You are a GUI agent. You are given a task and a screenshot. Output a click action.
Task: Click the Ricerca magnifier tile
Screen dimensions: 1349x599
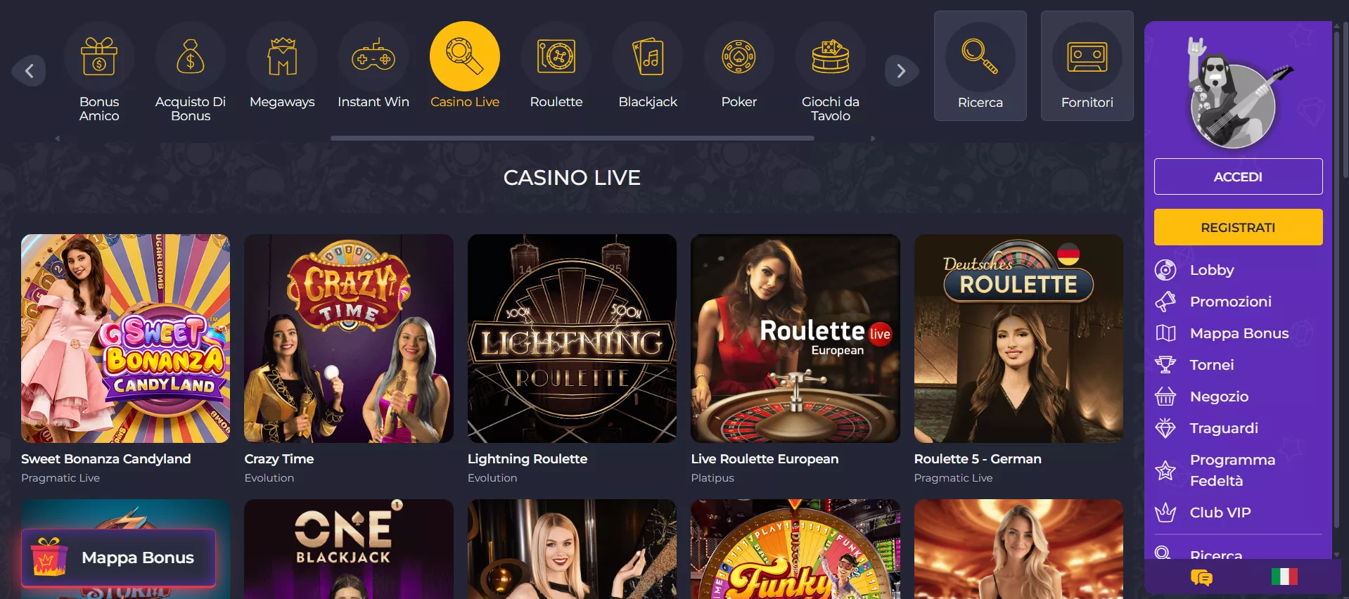[980, 66]
